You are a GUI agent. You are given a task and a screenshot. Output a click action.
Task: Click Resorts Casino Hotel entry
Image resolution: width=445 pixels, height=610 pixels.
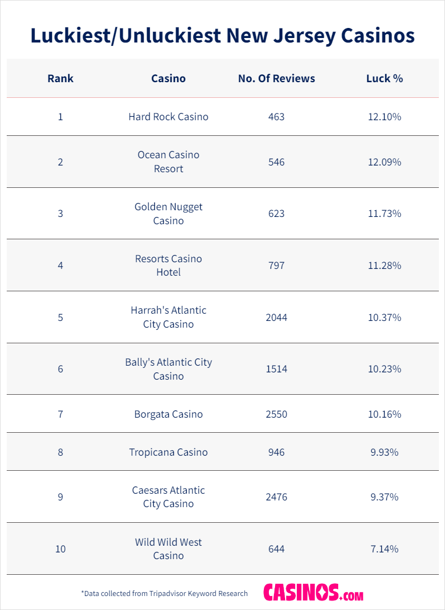point(168,266)
